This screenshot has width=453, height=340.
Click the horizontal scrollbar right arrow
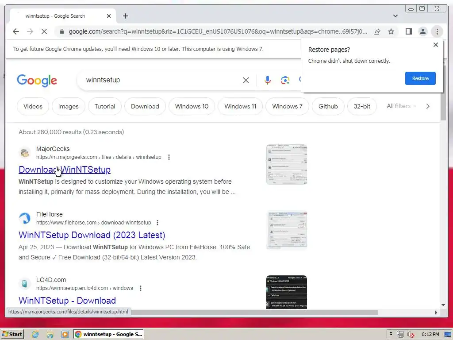(436, 313)
